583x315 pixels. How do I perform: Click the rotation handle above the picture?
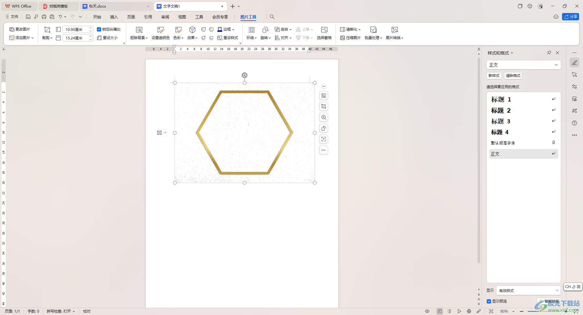(244, 75)
